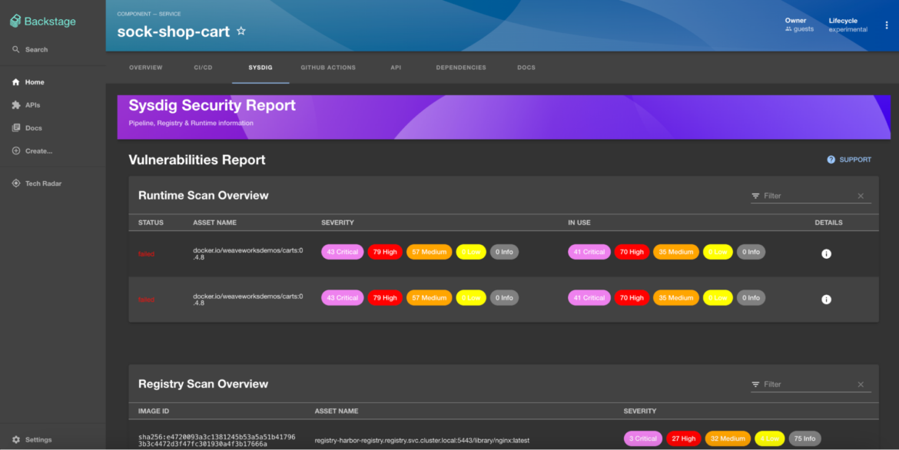The height and width of the screenshot is (450, 899).
Task: Star the sock-shop-cart component as favorite
Action: point(241,31)
